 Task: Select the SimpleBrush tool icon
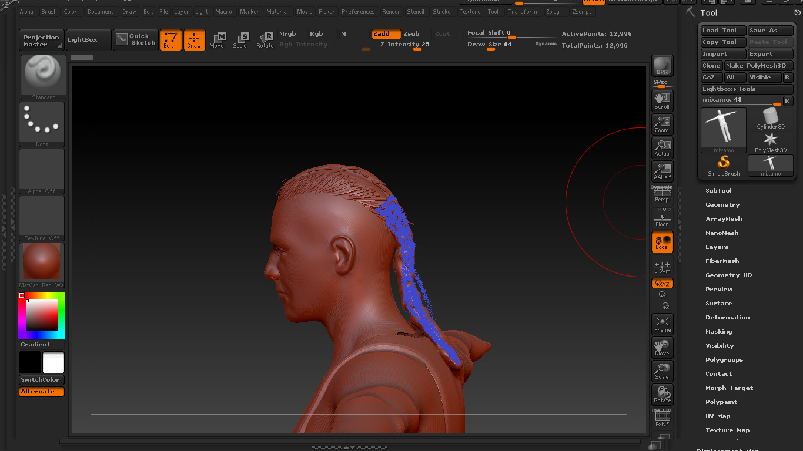coord(723,165)
